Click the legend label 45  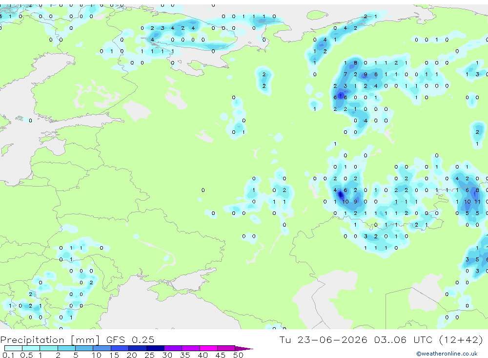click(x=221, y=355)
